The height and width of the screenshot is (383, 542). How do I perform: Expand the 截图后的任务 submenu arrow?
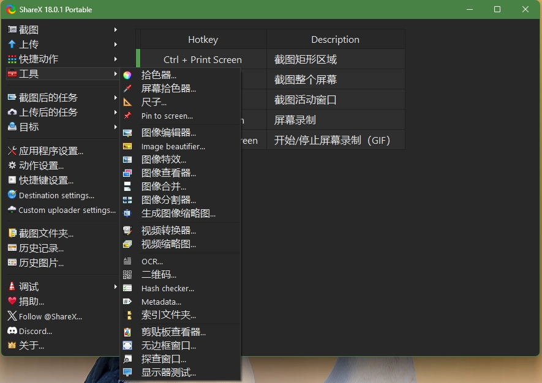tap(115, 97)
